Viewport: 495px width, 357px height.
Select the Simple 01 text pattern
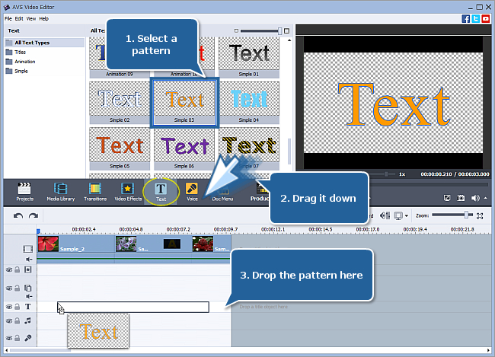pyautogui.click(x=249, y=57)
